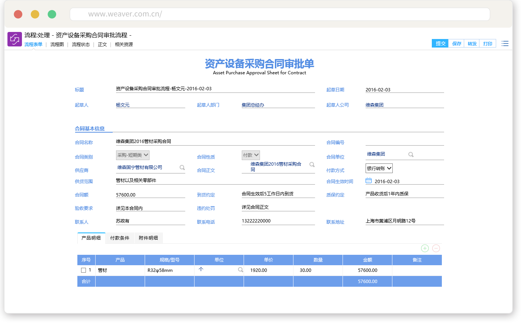Add a product row with green plus
The image size is (530, 325).
425,248
